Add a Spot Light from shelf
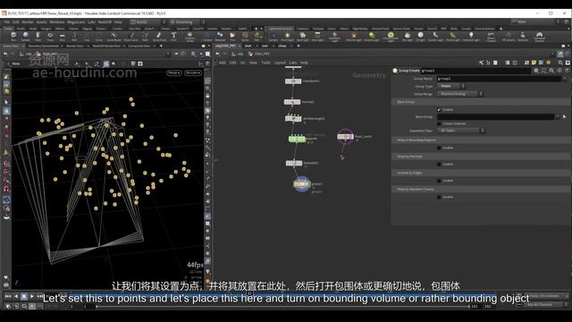572x322 pixels. 302,36
